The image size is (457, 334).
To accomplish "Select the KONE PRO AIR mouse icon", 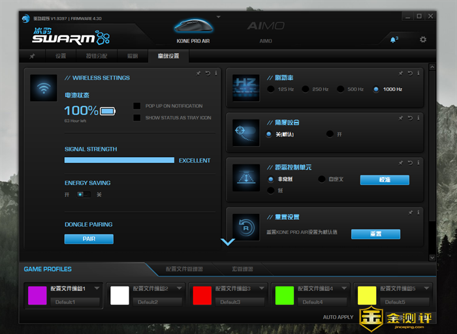I will coord(194,27).
